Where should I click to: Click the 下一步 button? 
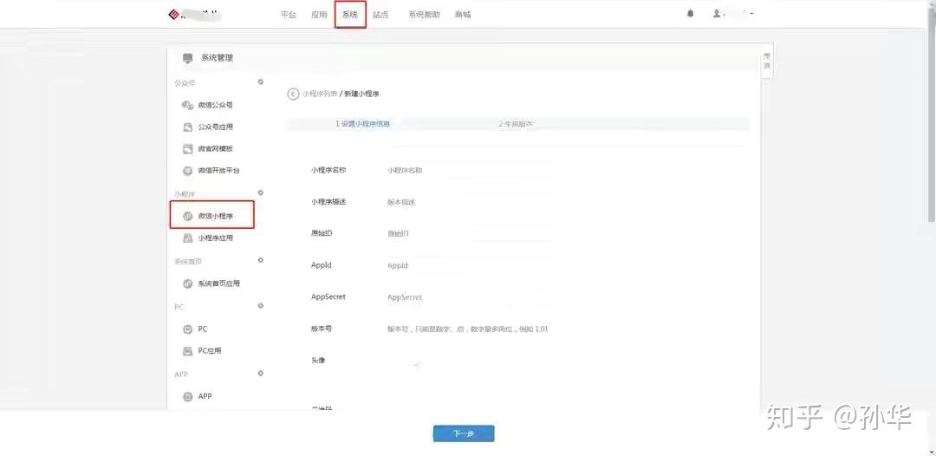464,434
